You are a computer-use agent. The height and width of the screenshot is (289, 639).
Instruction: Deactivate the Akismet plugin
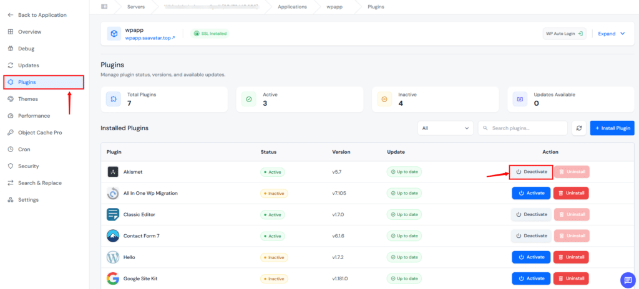[531, 172]
